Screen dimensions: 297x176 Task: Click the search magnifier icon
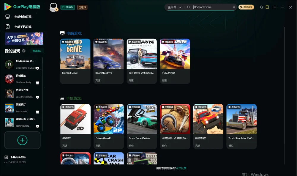(x=189, y=7)
